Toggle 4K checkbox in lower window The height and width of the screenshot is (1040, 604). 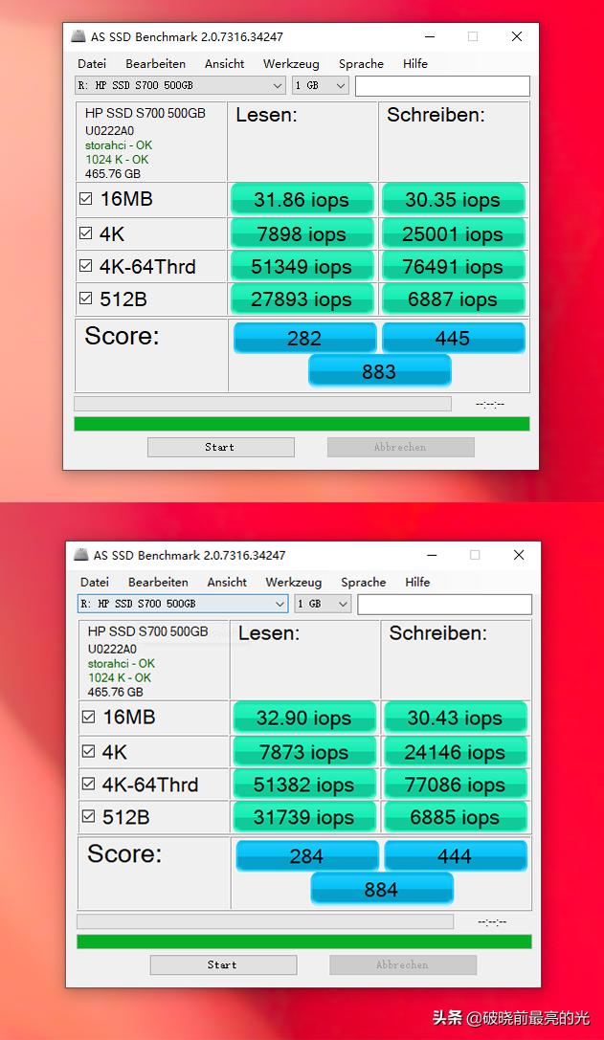(x=88, y=751)
